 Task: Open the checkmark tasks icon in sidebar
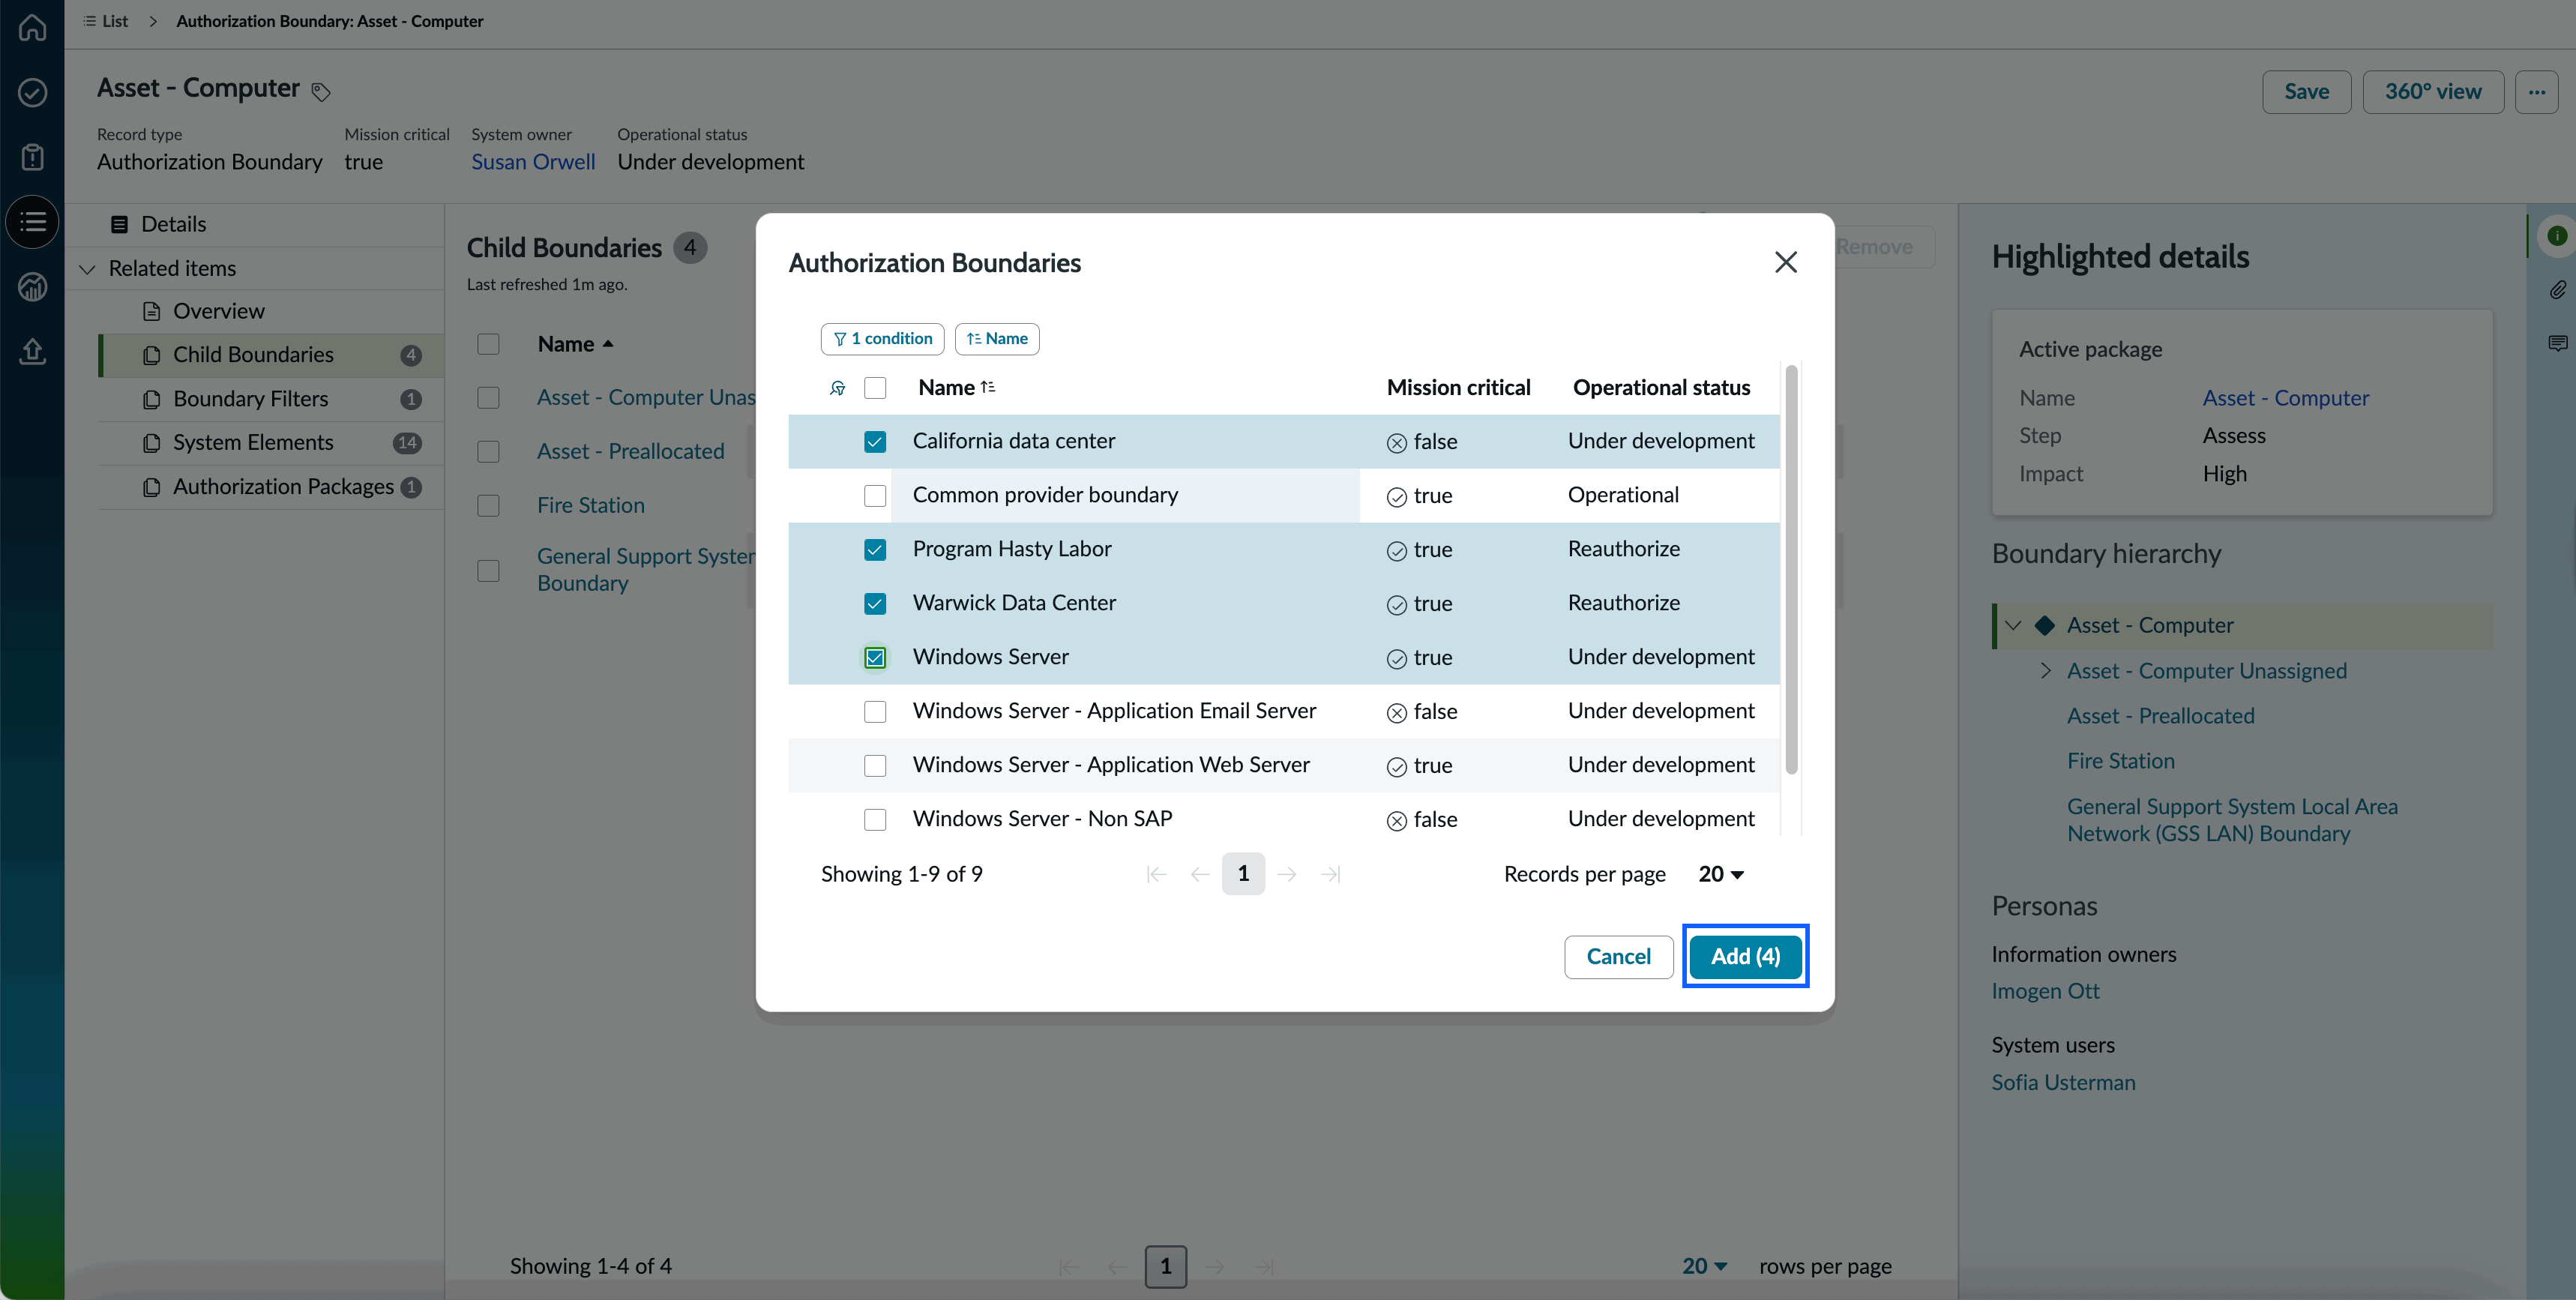coord(32,92)
